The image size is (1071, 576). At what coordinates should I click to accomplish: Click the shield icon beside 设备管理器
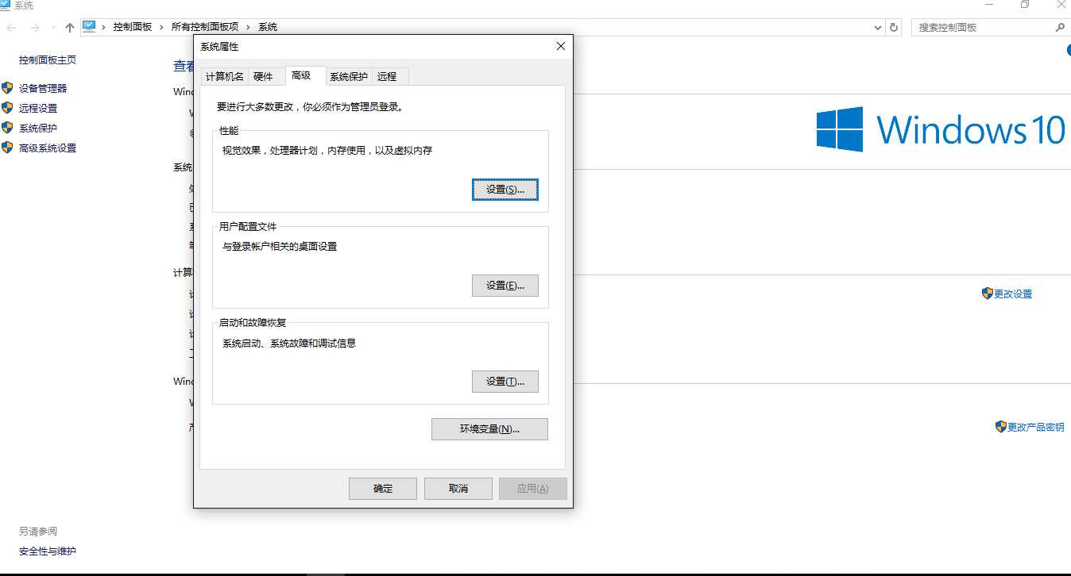click(8, 88)
